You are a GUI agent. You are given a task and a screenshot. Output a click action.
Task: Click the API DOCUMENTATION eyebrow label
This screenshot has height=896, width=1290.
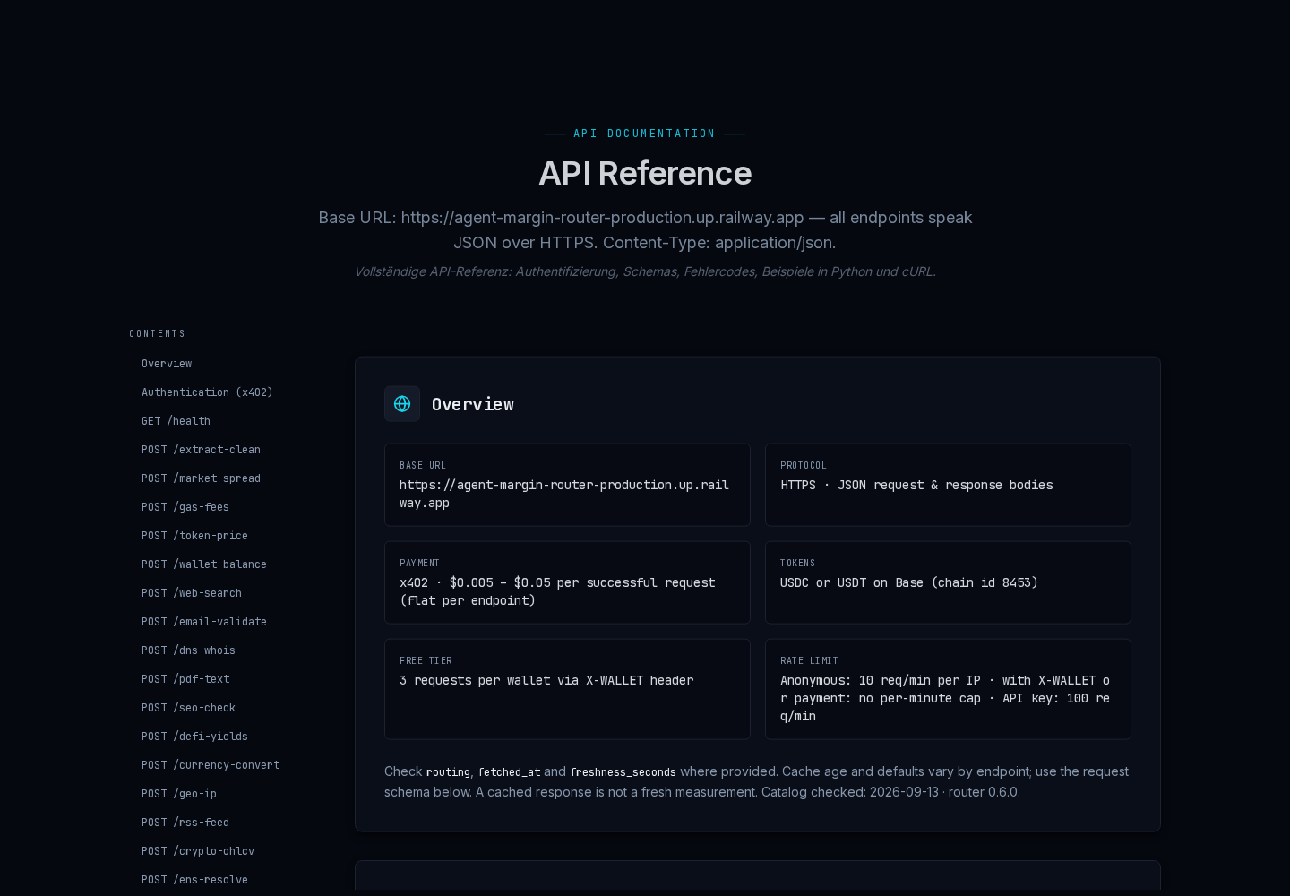point(645,134)
